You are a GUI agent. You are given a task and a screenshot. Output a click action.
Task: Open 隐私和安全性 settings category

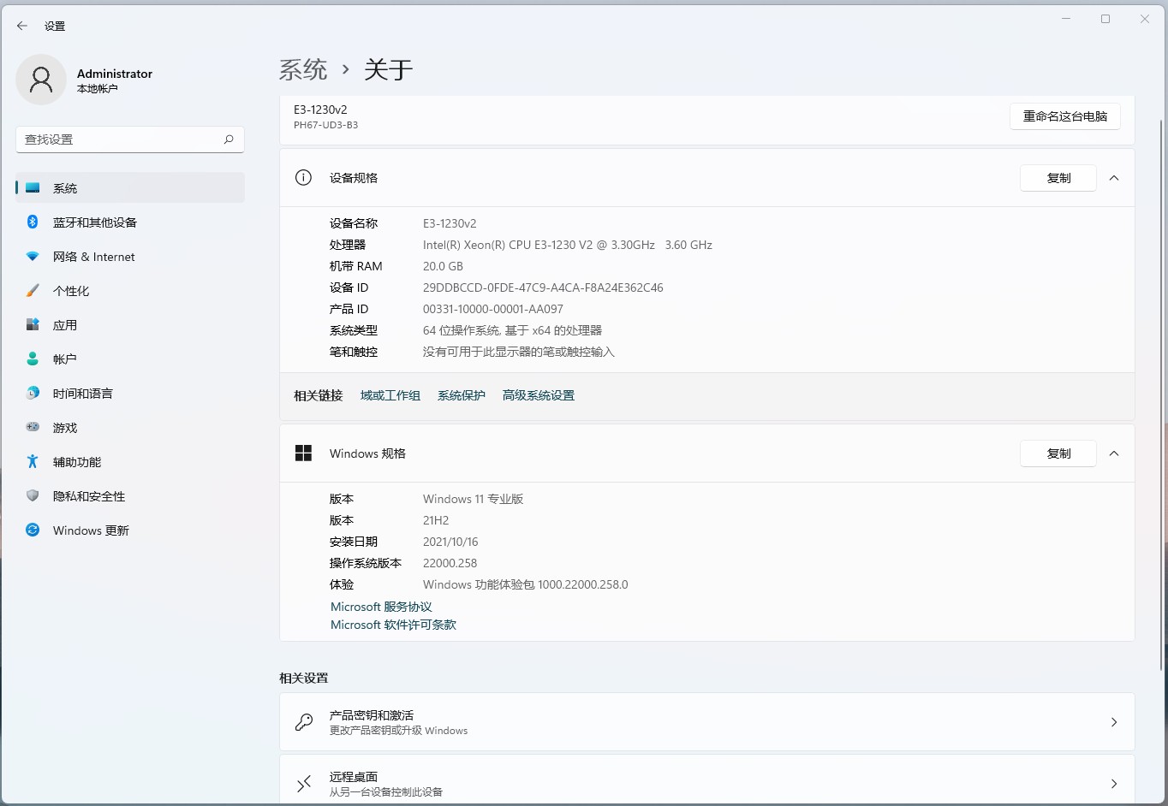pyautogui.click(x=130, y=495)
